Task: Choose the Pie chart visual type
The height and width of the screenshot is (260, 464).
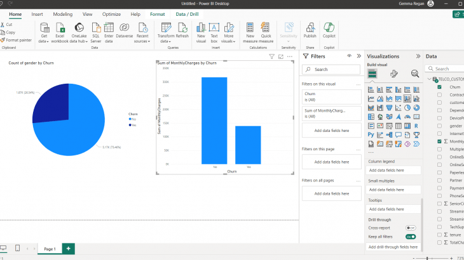Action: point(407,108)
